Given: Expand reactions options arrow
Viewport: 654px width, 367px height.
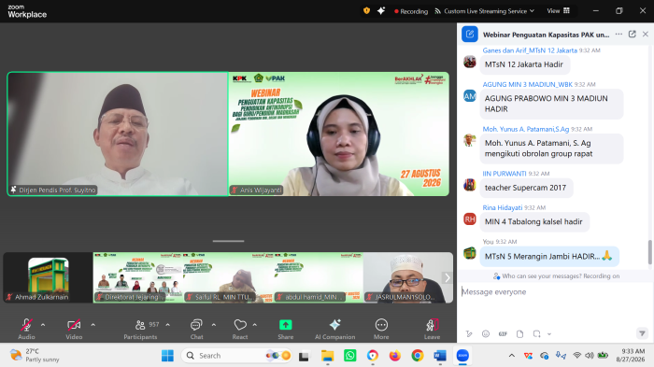Looking at the screenshot, I should (x=254, y=325).
